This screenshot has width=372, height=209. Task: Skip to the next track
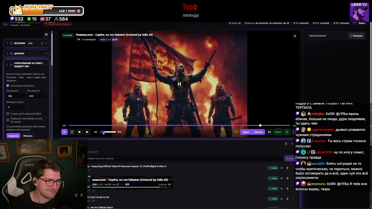point(87,132)
